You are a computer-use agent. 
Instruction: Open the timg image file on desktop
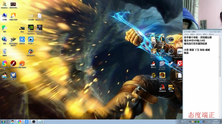[22, 29]
